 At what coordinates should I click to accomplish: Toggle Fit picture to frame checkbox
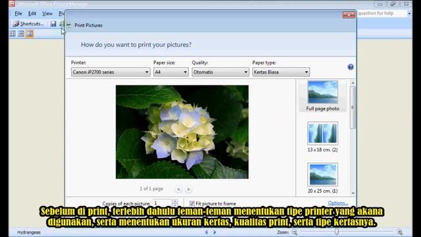click(191, 203)
